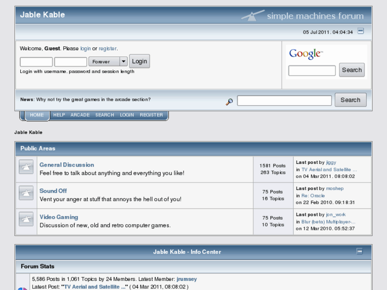Open the Forever session length dropdown
387x290 pixels.
tap(108, 61)
